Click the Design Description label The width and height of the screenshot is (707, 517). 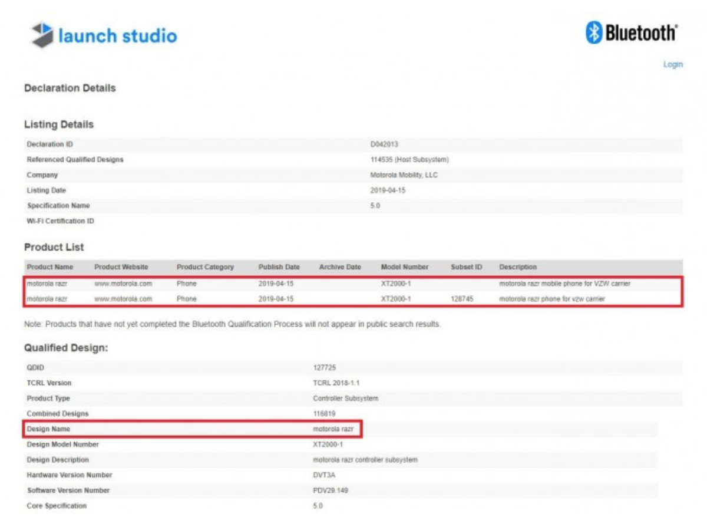(58, 459)
